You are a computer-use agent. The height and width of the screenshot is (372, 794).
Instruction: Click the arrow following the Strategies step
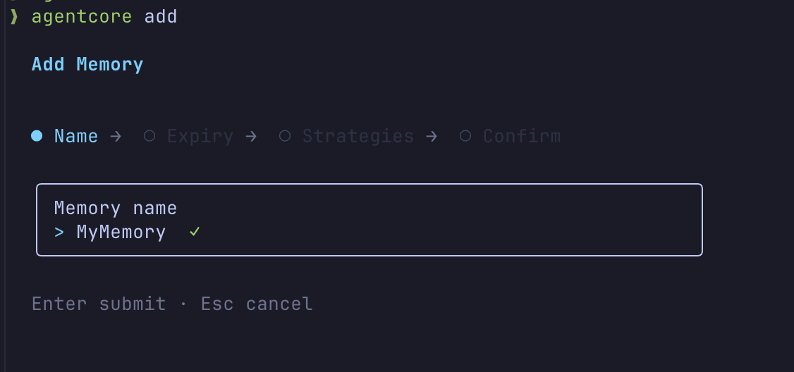tap(431, 136)
